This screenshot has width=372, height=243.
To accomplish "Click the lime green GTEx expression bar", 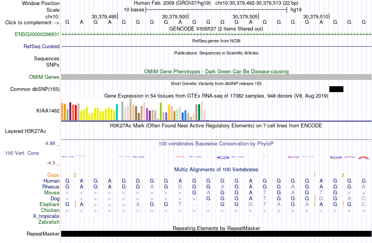I will click(161, 111).
